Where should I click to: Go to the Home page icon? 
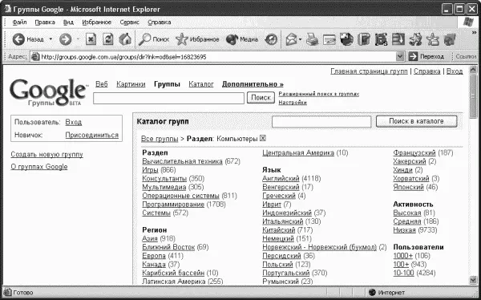(125, 39)
